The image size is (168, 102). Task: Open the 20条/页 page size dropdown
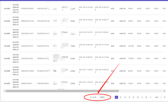coord(103,97)
